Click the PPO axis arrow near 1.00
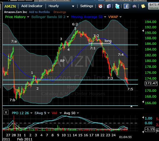 tap(143, 117)
